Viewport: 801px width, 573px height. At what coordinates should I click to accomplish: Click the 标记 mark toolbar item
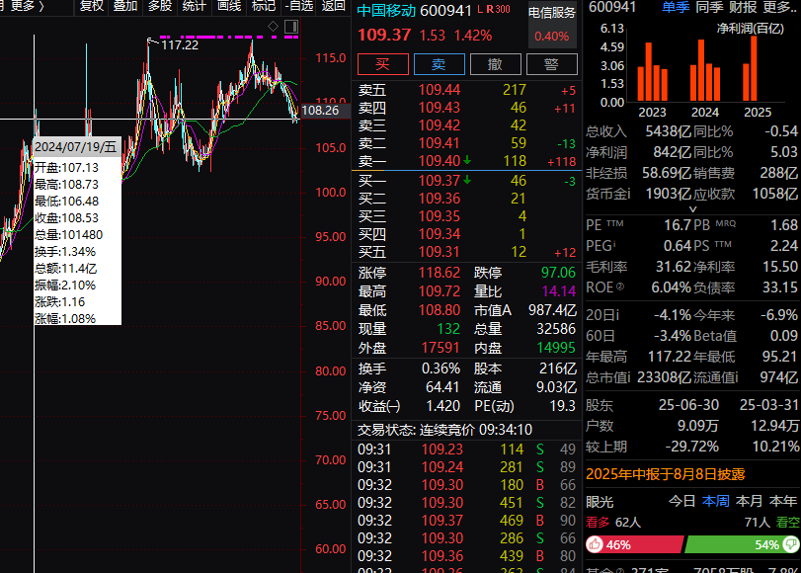pyautogui.click(x=264, y=6)
